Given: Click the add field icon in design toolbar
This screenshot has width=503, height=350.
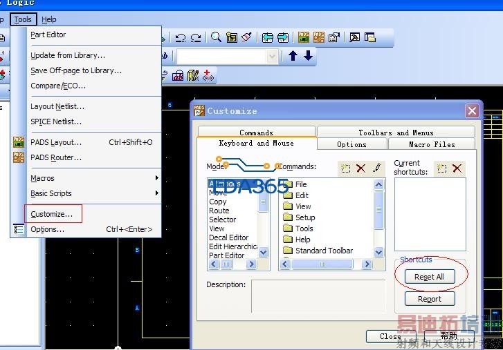Looking at the screenshot, I should pyautogui.click(x=208, y=75).
